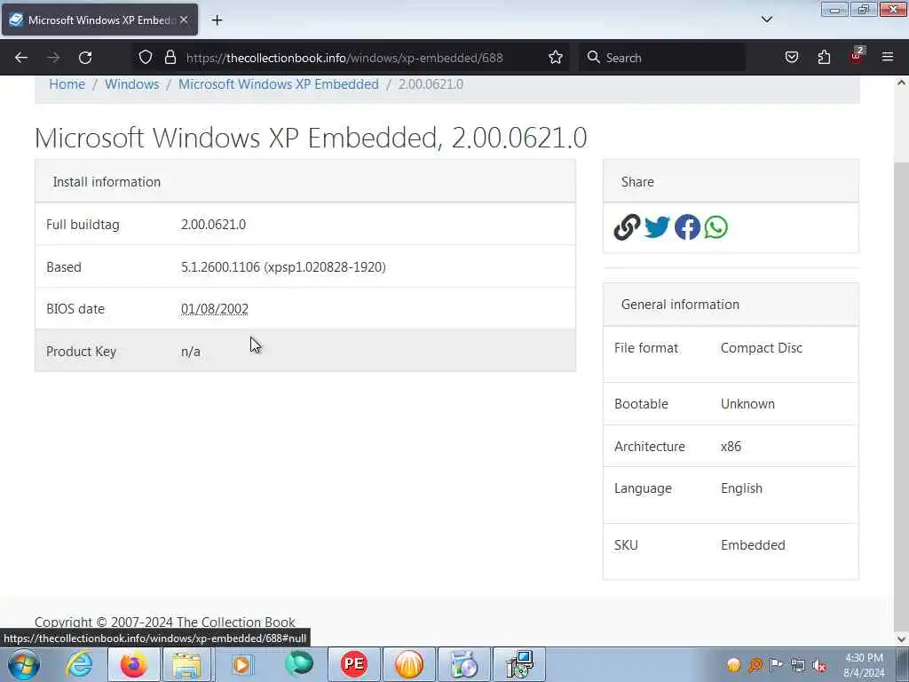Select the Full buildtag value 2.00.0621.0
909x682 pixels.
tap(213, 225)
